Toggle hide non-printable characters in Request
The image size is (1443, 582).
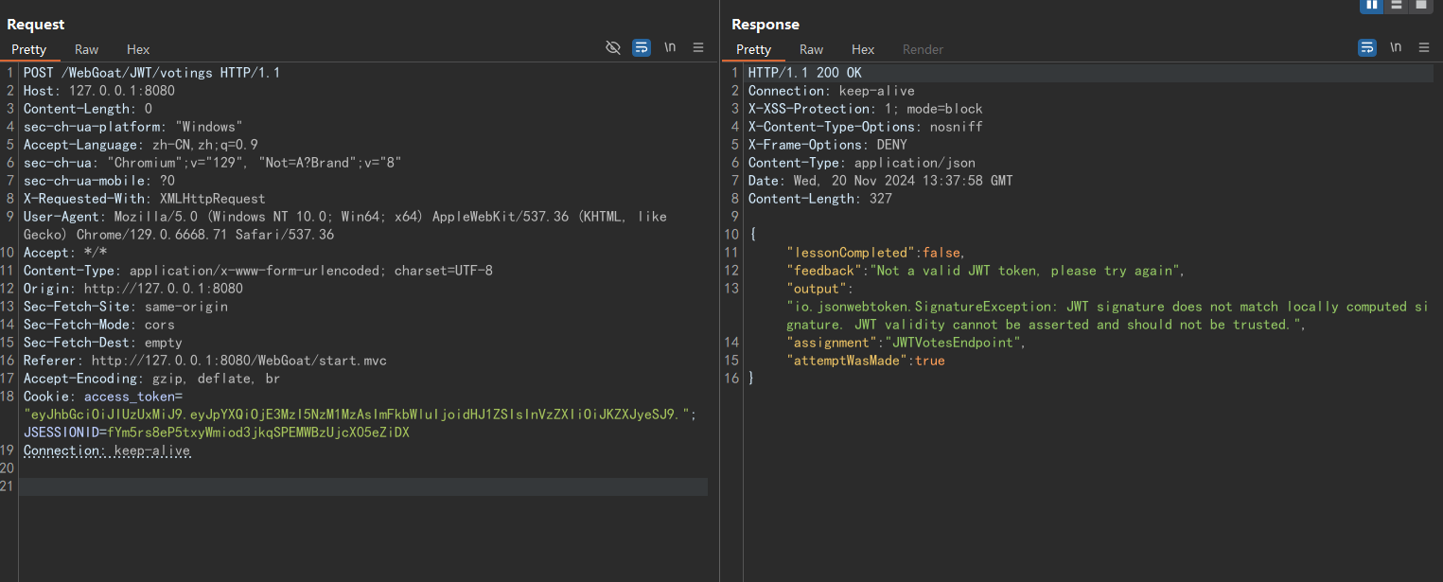tap(613, 47)
